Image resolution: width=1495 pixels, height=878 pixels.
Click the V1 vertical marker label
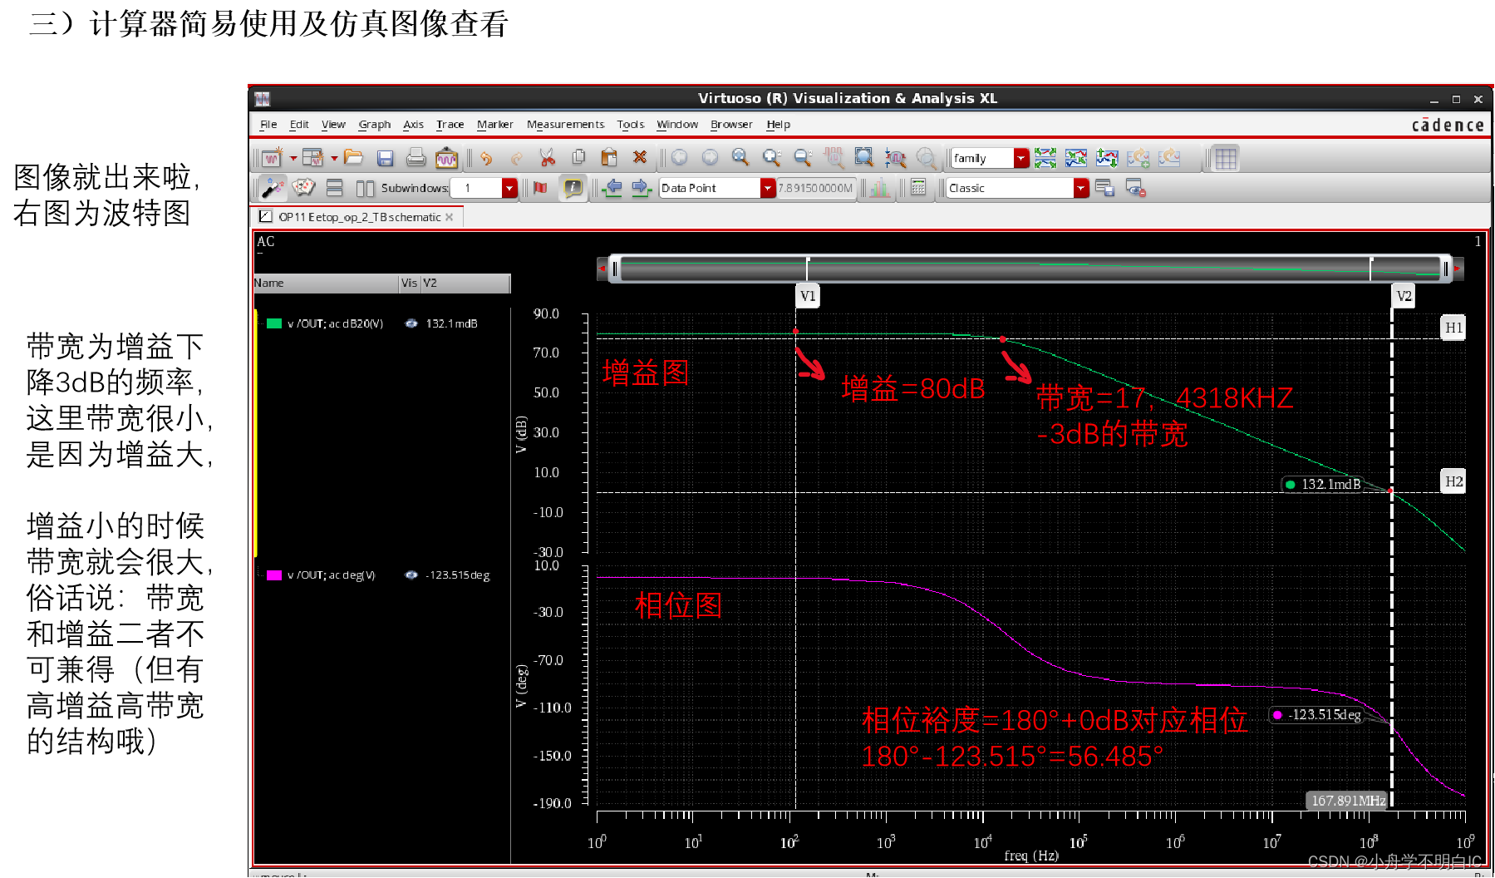point(808,296)
